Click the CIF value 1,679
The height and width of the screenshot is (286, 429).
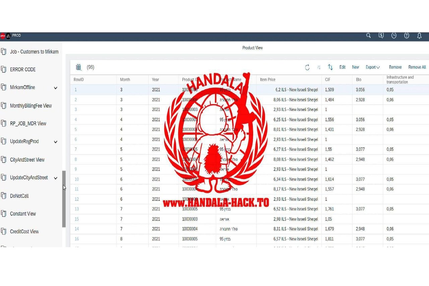point(329,229)
